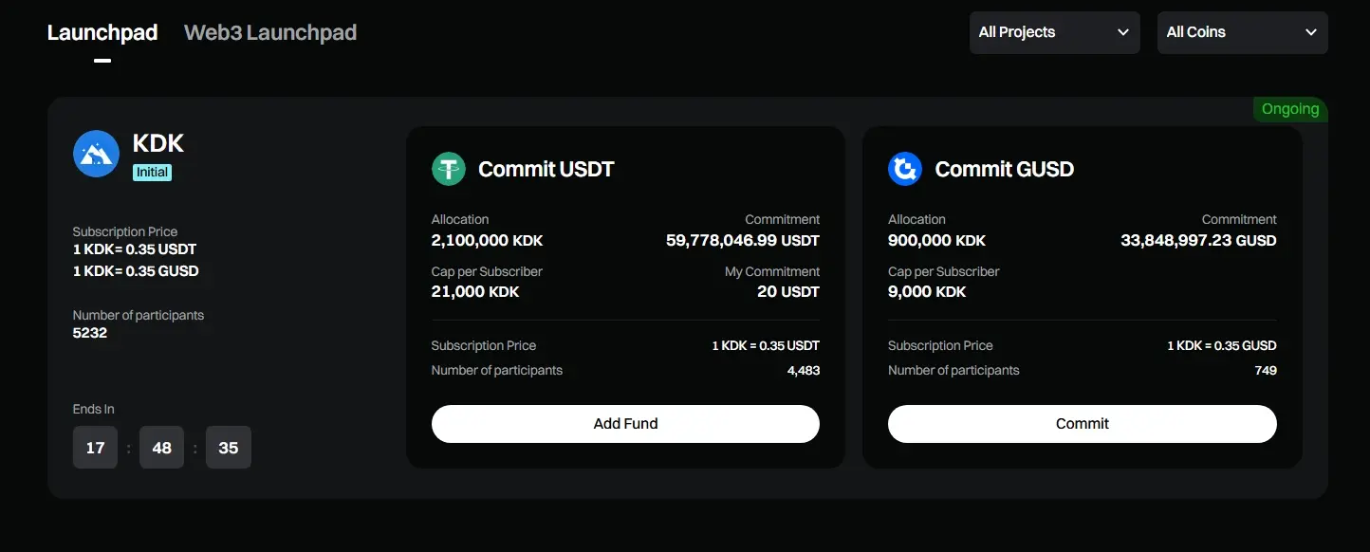
Task: Click the minutes box in countdown timer
Action: (x=161, y=448)
